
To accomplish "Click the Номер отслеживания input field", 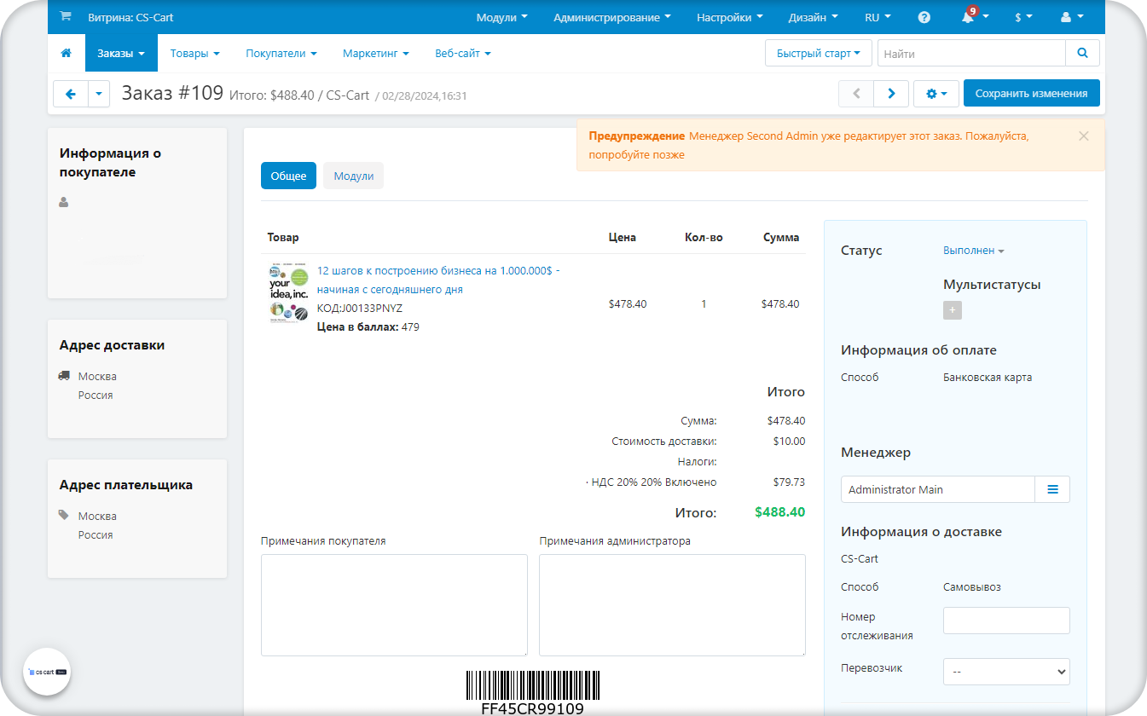I will [x=1006, y=621].
